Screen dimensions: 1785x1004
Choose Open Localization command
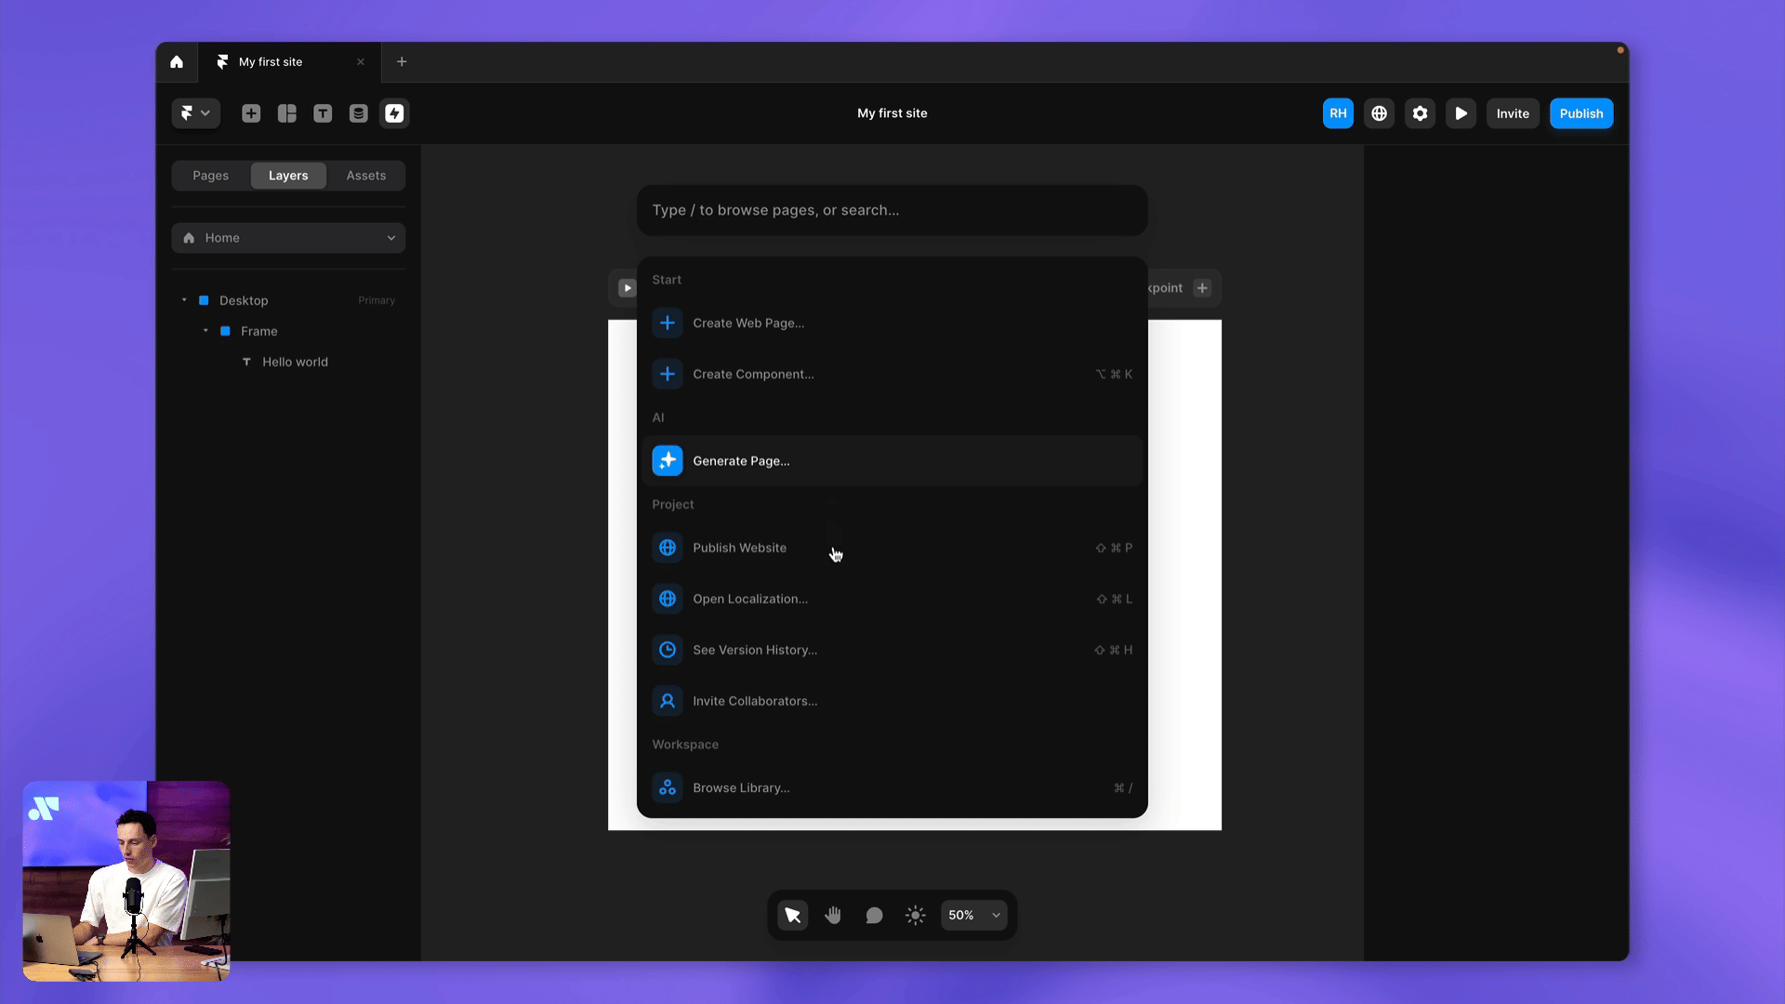(892, 600)
